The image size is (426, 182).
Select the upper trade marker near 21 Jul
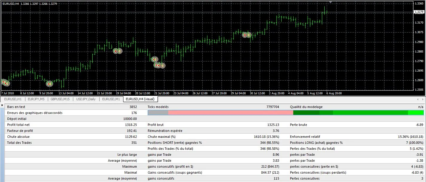[154, 59]
